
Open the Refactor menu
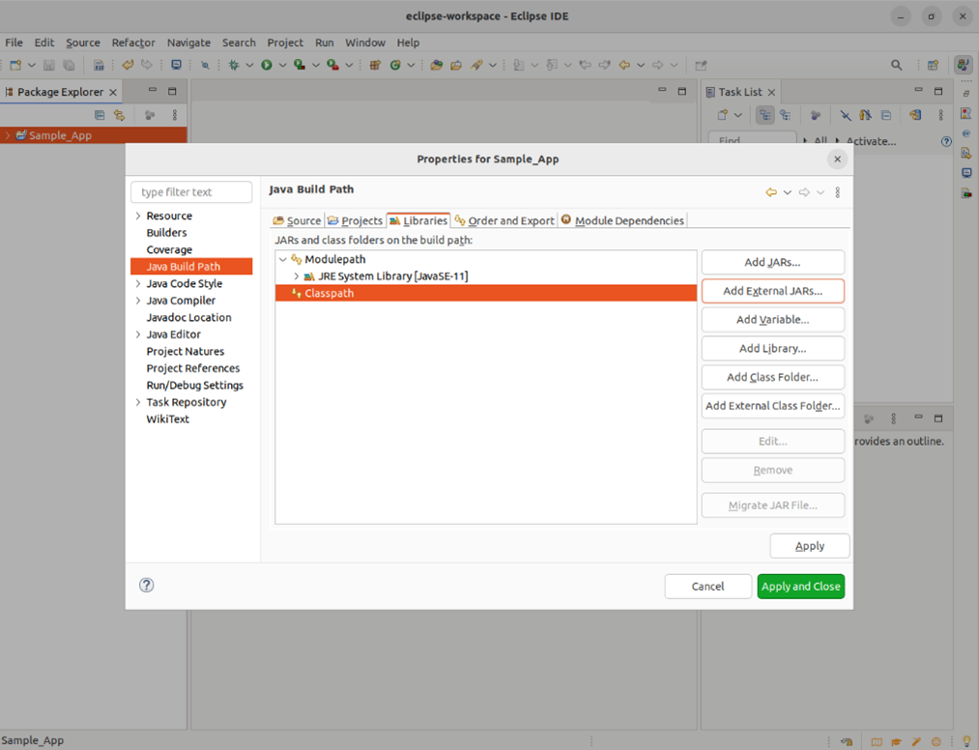click(x=133, y=43)
